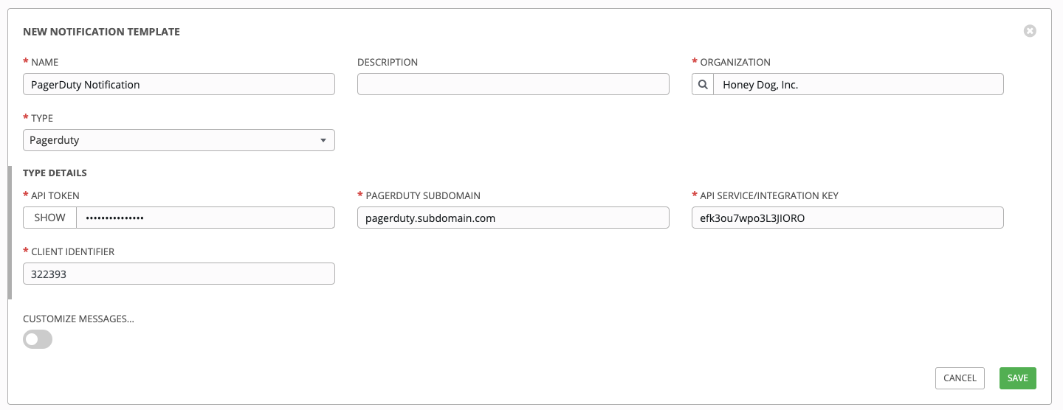Cancel the notification template form
The height and width of the screenshot is (410, 1063).
(960, 378)
